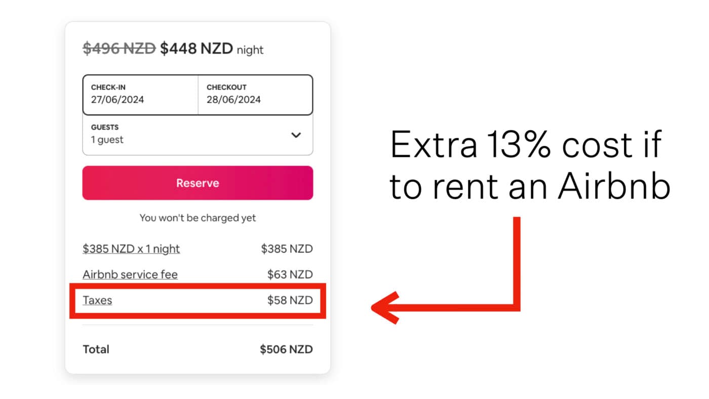Select the CHECK-IN header label

tap(108, 87)
